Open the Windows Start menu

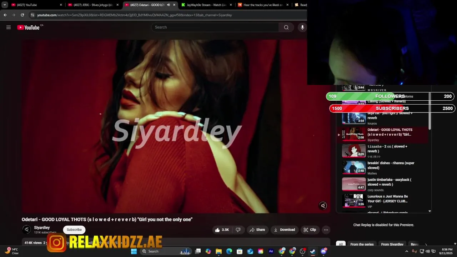tap(134, 251)
